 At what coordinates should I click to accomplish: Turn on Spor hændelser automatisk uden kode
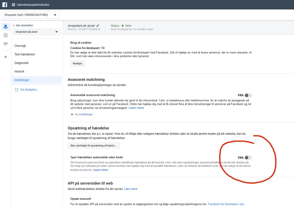point(248,158)
